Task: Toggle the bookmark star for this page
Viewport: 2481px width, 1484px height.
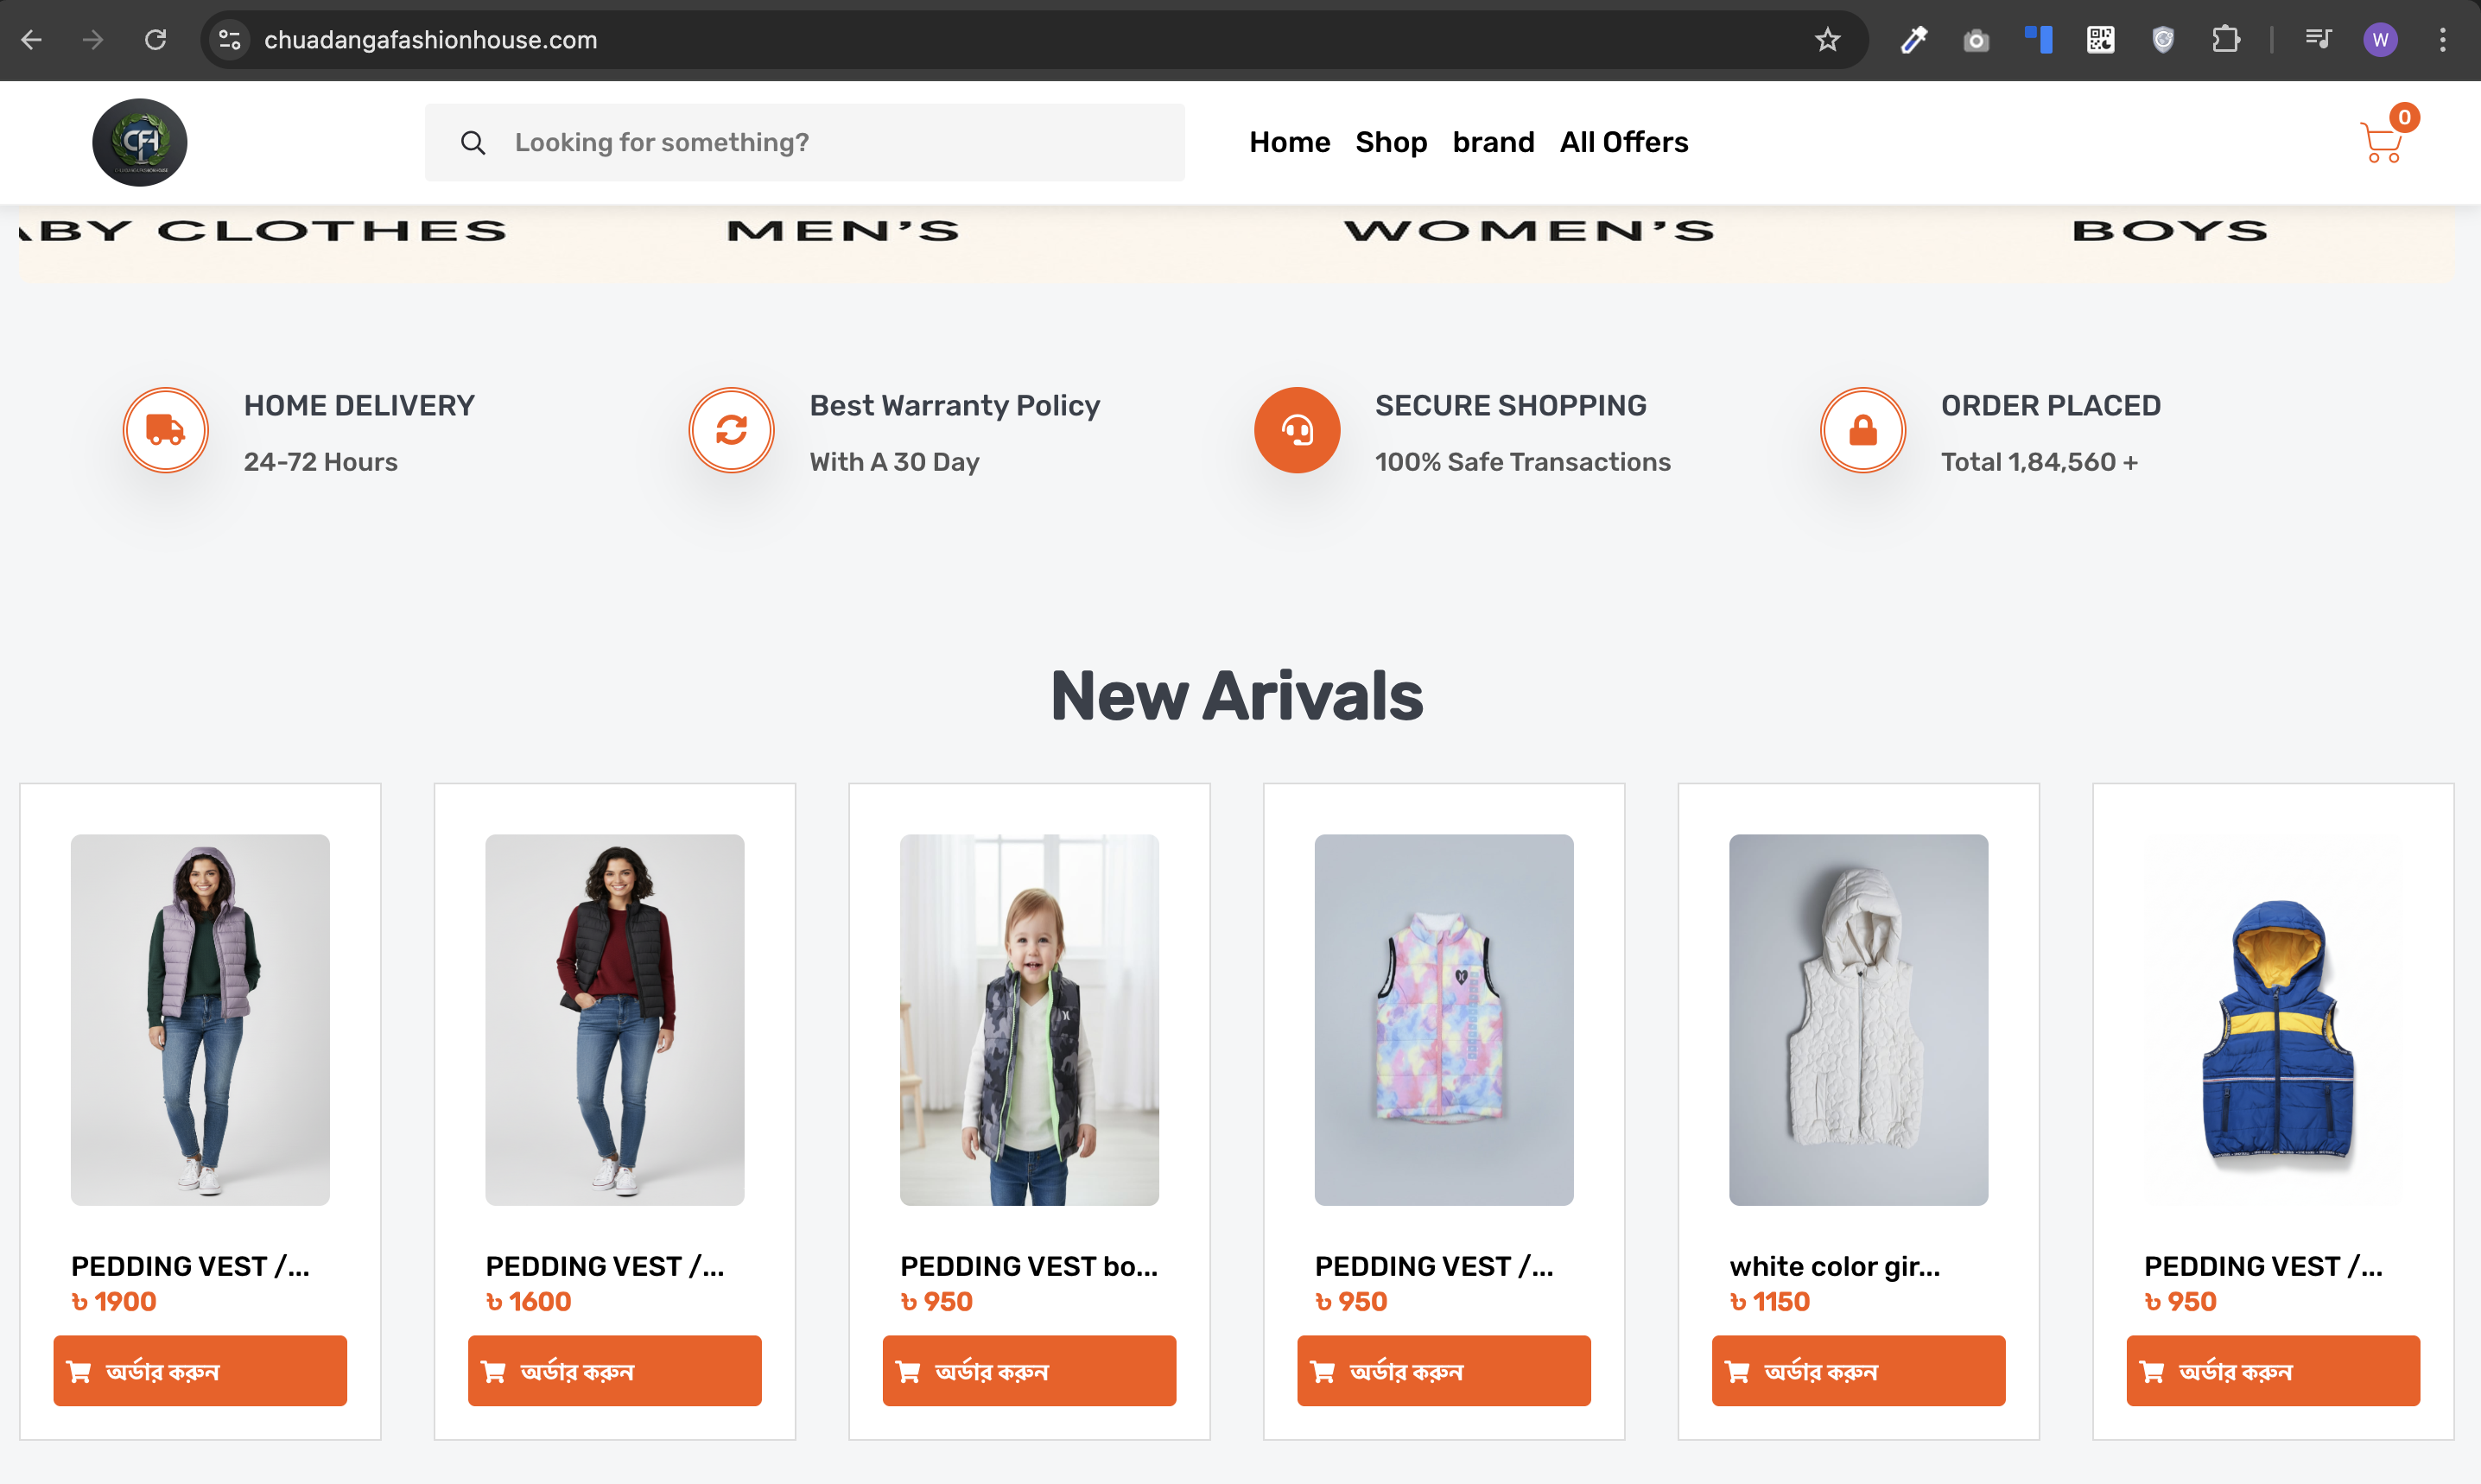Action: [x=1827, y=39]
